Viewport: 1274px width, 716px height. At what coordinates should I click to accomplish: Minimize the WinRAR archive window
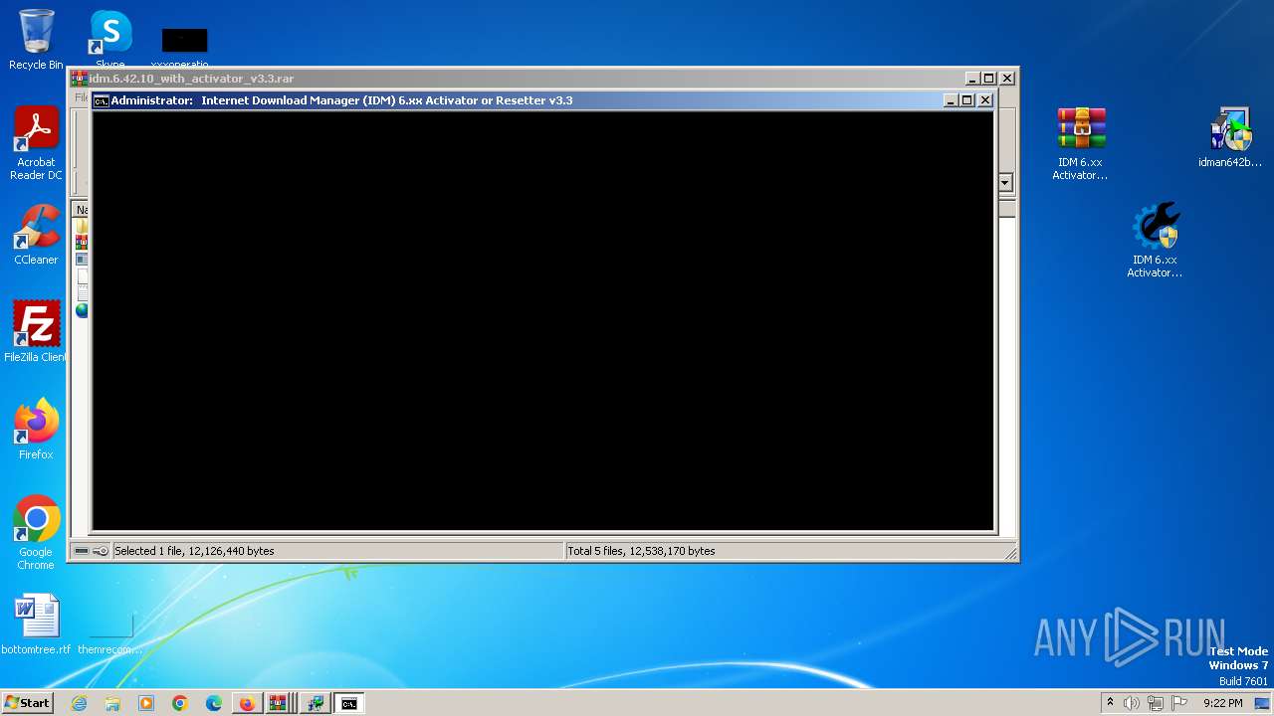(x=972, y=79)
